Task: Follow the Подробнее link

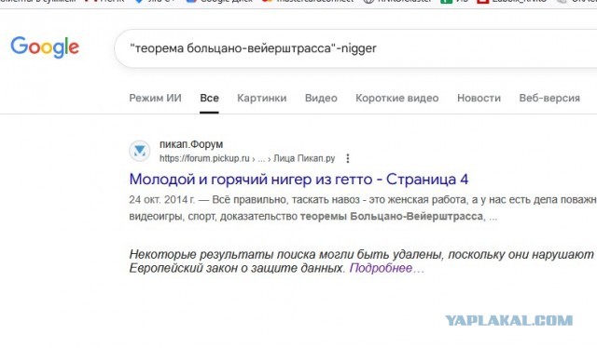Action: tap(381, 268)
